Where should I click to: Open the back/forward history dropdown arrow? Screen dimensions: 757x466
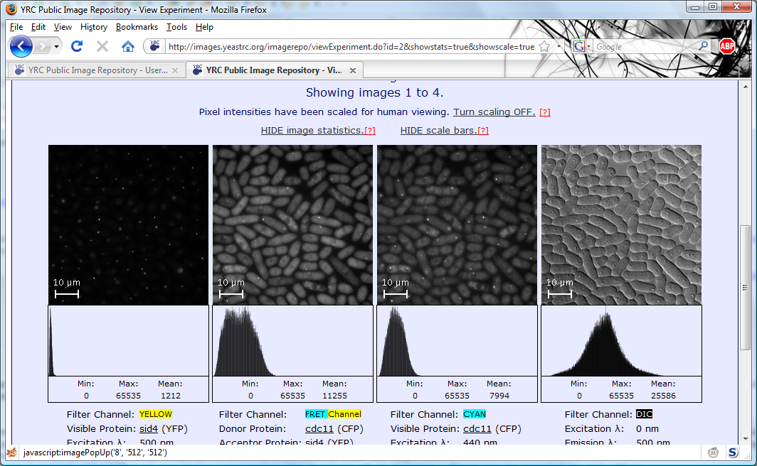pyautogui.click(x=55, y=47)
